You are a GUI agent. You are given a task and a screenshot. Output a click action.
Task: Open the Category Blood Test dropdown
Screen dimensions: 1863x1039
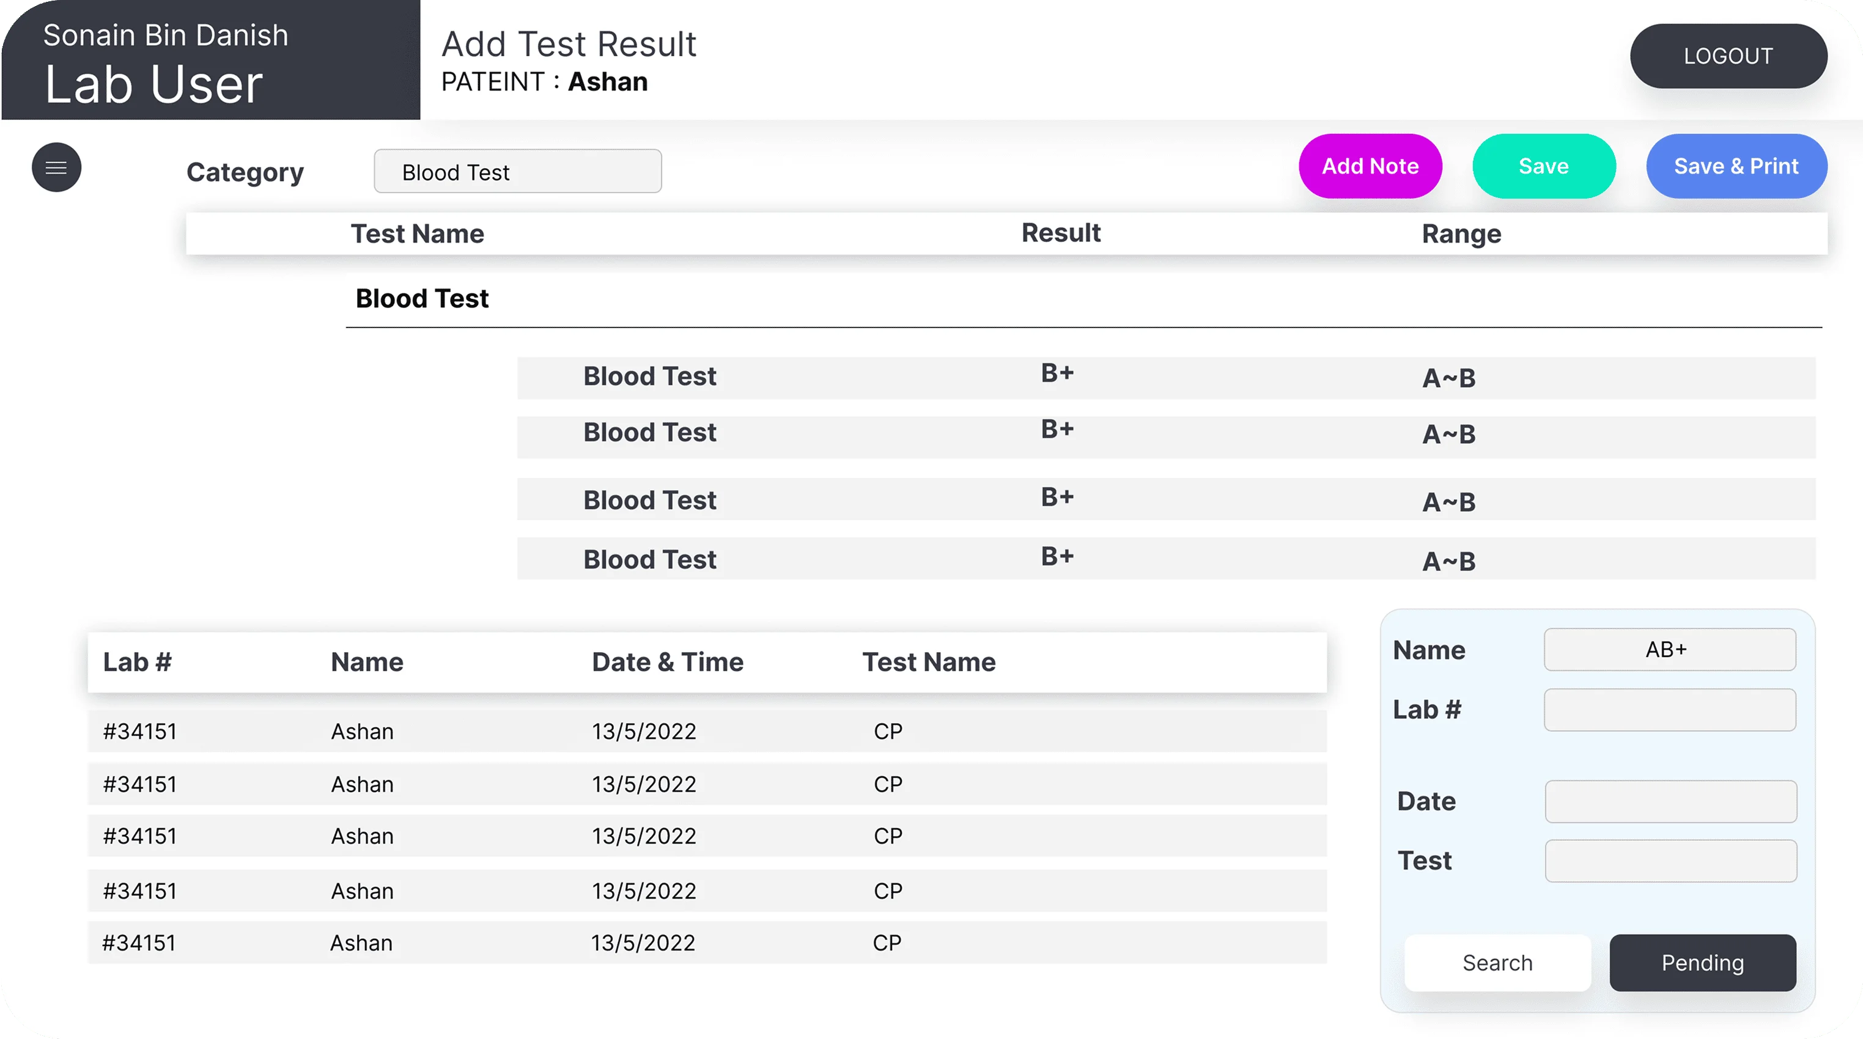point(517,172)
